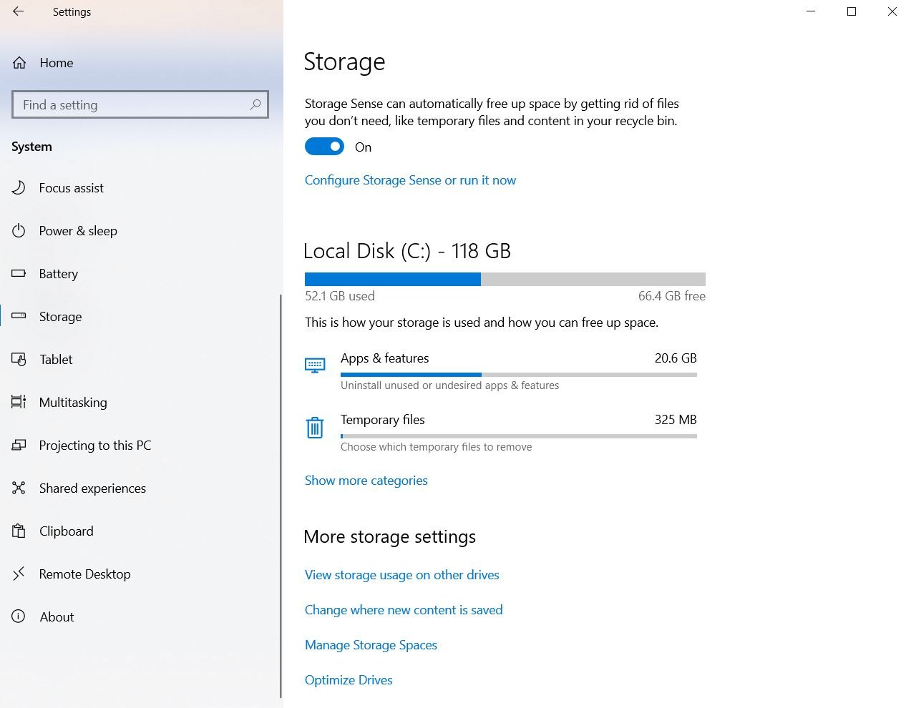Click the back arrow icon
The height and width of the screenshot is (708, 906).
[x=19, y=11]
